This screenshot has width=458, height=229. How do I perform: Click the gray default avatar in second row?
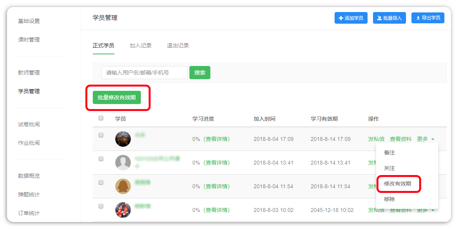click(x=123, y=163)
